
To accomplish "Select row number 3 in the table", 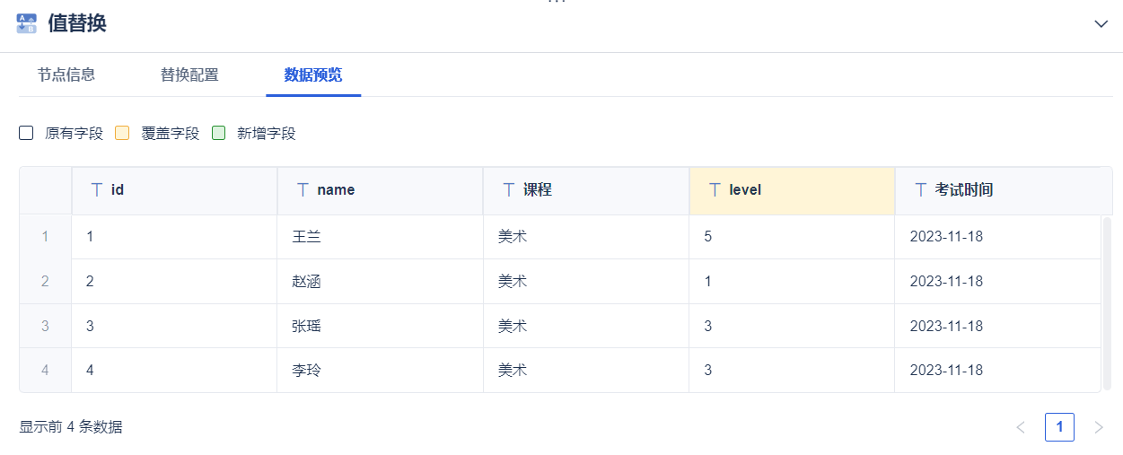I will click(x=45, y=326).
